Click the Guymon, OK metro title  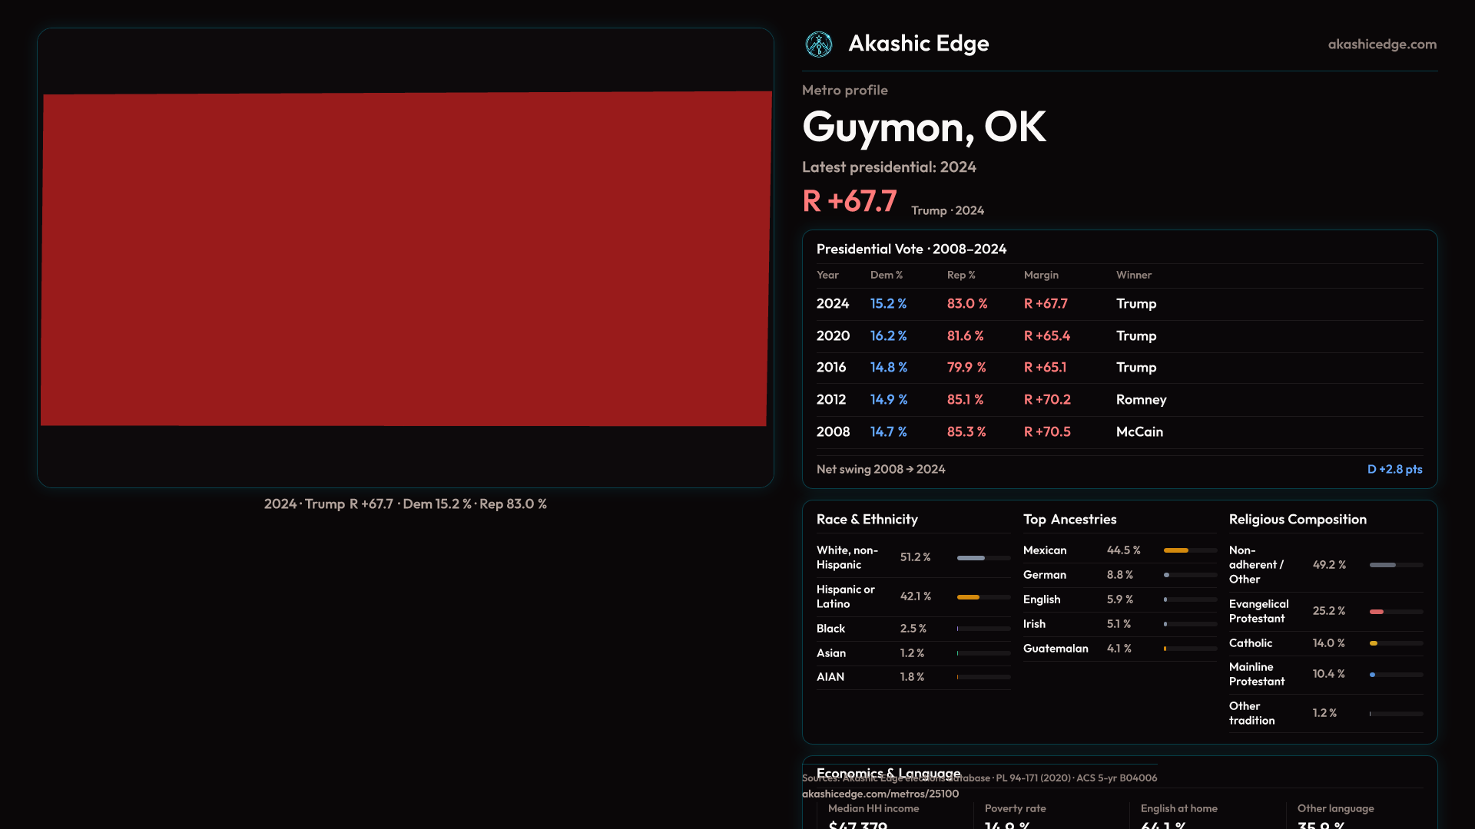[923, 127]
